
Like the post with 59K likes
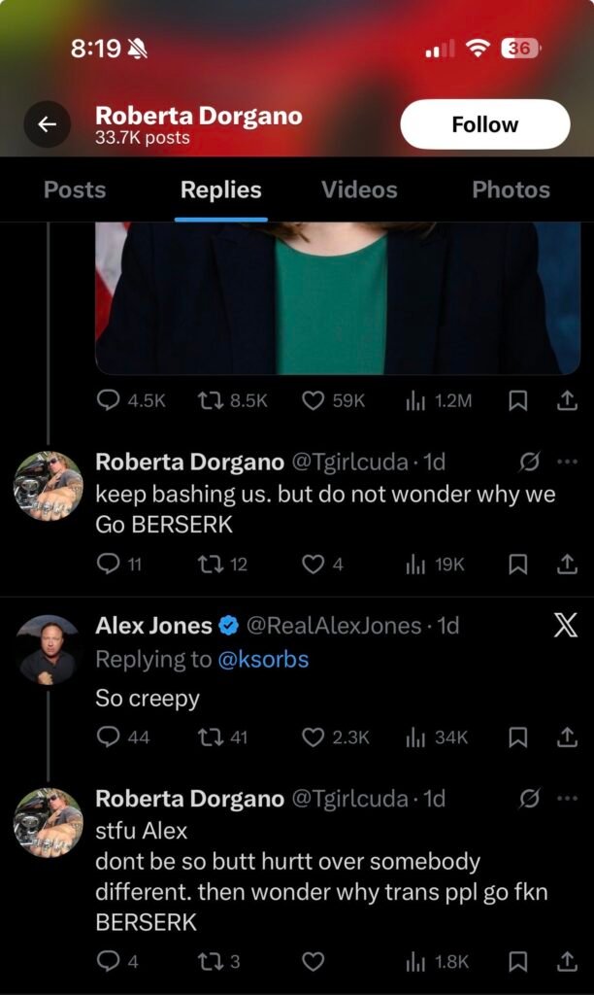point(313,400)
